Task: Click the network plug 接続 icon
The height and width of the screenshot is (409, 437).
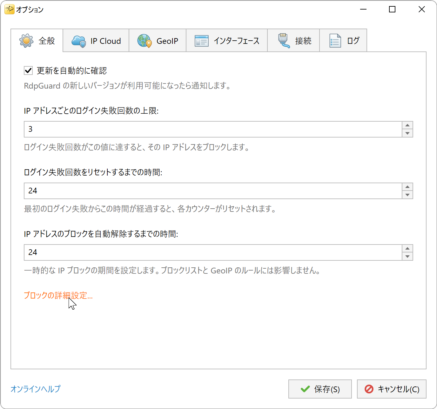Action: (284, 41)
